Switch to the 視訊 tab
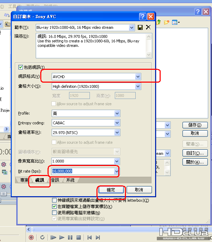Image resolution: width=212 pixels, height=242 pixels. [x=40, y=180]
